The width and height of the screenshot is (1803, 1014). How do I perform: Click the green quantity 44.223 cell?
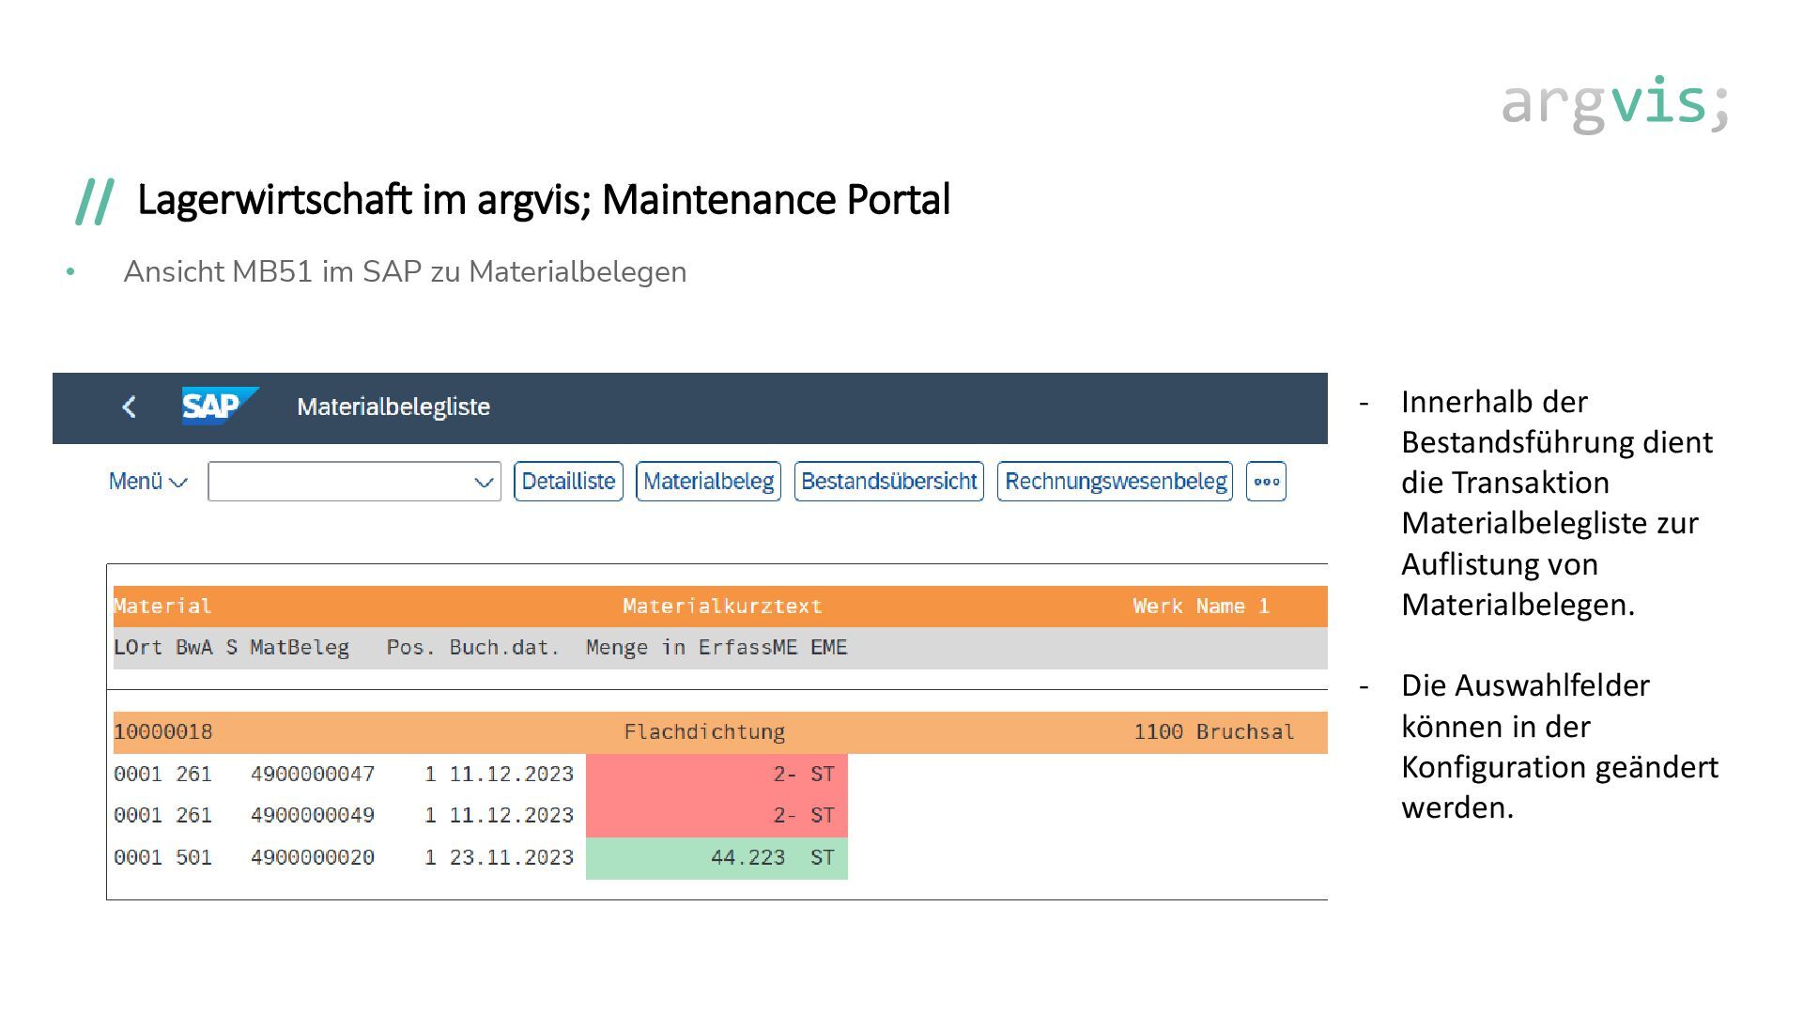point(717,858)
